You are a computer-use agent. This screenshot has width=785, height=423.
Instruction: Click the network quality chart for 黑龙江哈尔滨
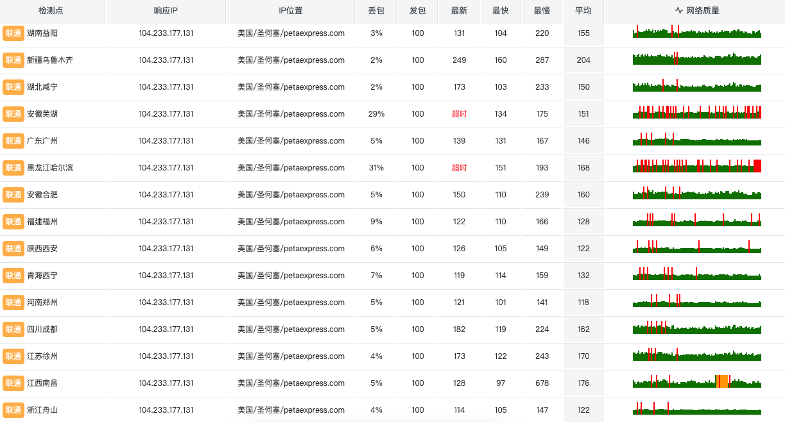tap(696, 166)
